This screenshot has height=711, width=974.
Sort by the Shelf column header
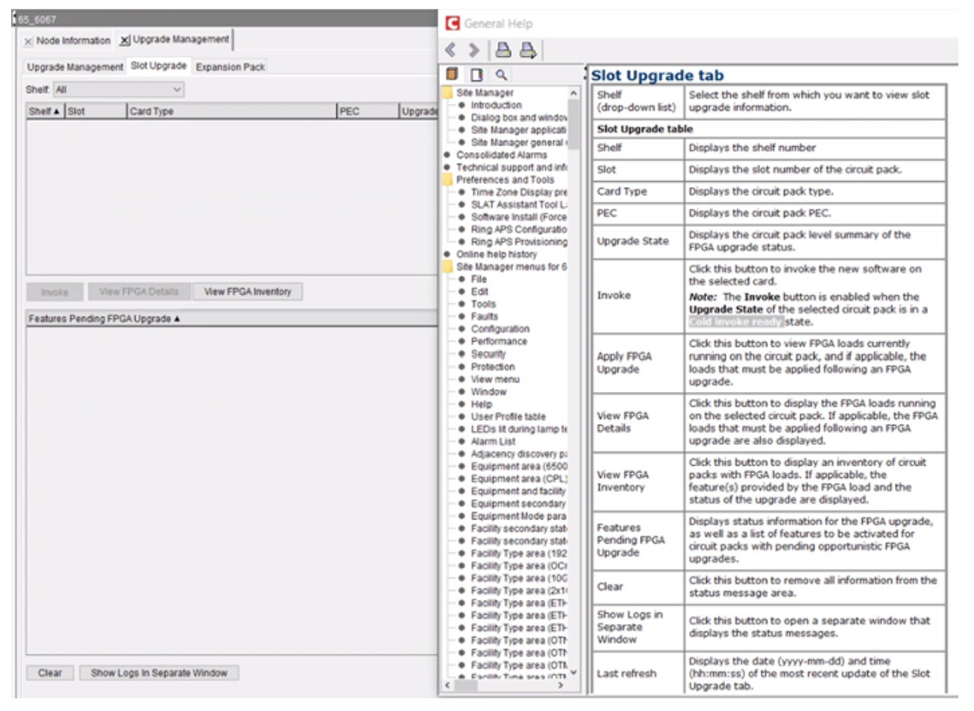tap(45, 111)
